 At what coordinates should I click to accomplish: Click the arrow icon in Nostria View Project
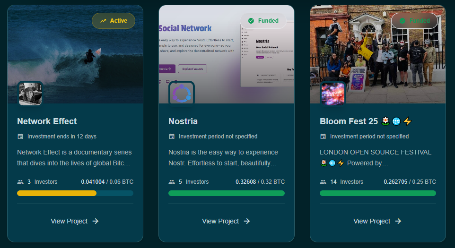[x=246, y=222]
